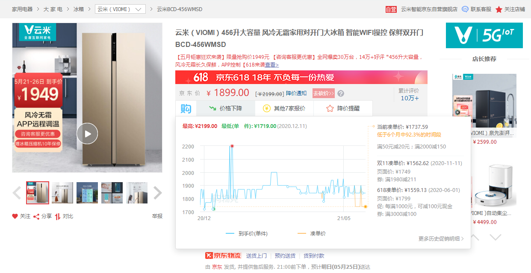This screenshot has width=531, height=273.
Task: Click the 最高 ¥2199.00 price label
Action: 200,126
